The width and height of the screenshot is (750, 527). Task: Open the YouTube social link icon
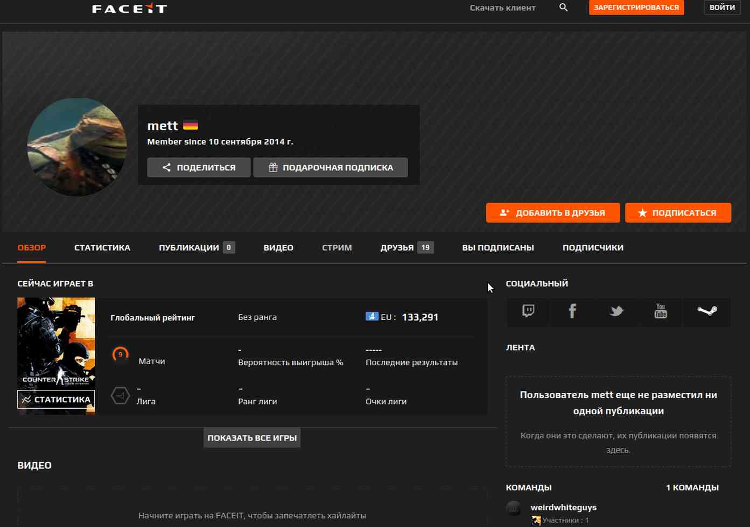point(661,311)
